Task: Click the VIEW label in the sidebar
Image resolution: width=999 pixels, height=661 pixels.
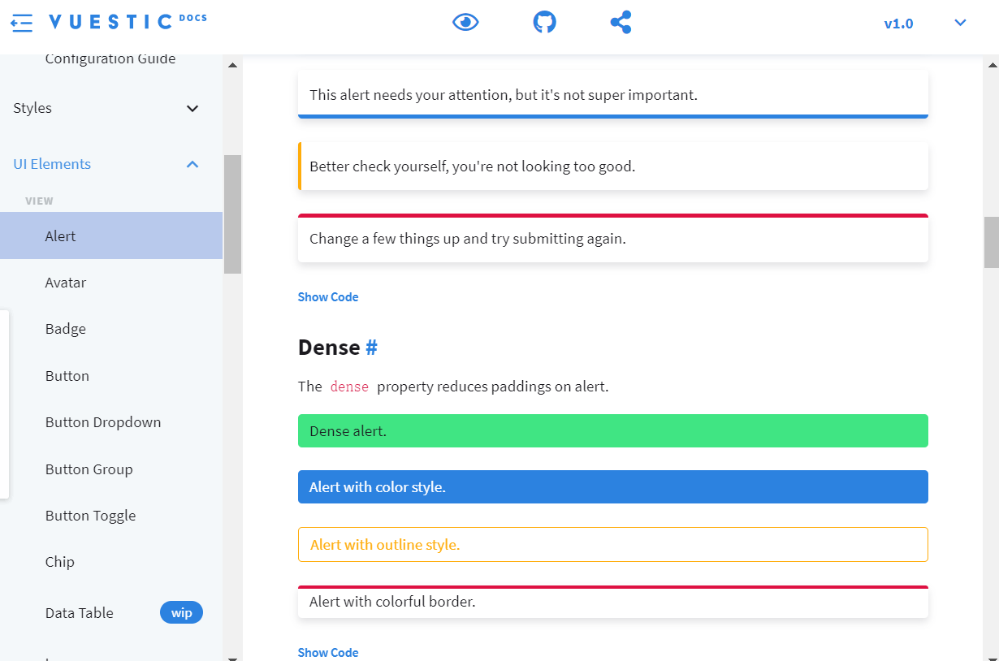Action: pyautogui.click(x=39, y=201)
